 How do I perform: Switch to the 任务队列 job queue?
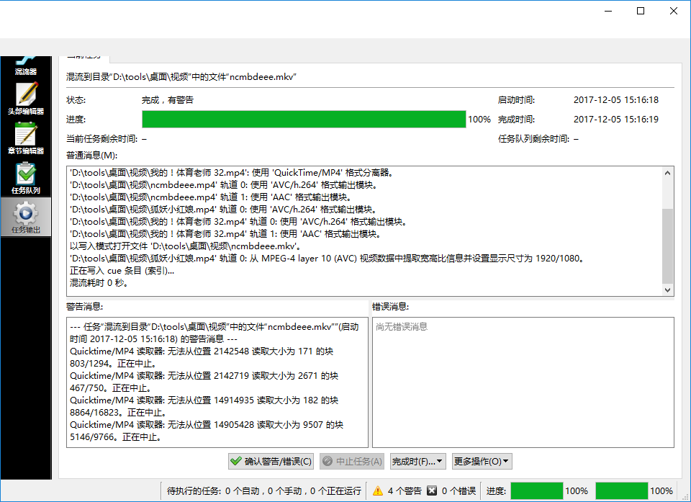click(26, 177)
